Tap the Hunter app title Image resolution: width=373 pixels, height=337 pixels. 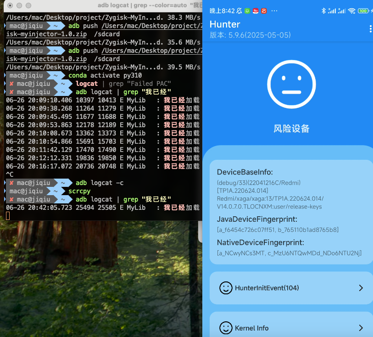click(225, 24)
